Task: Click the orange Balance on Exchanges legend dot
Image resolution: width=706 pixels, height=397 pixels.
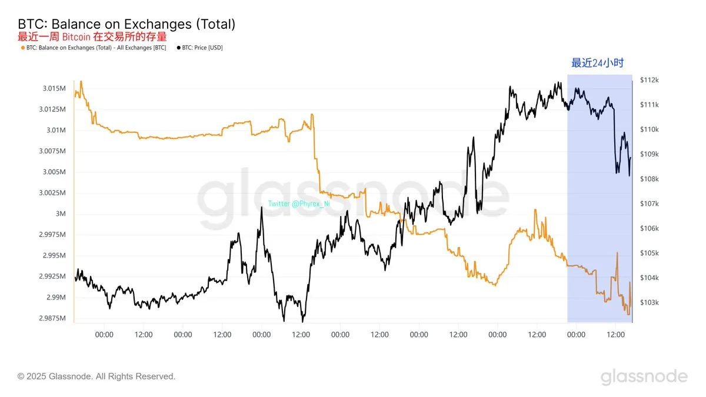Action: tap(22, 47)
